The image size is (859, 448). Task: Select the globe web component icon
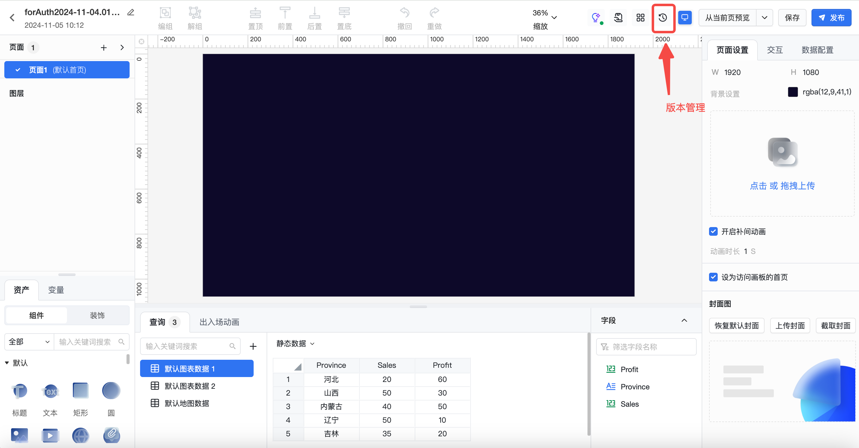point(81,435)
